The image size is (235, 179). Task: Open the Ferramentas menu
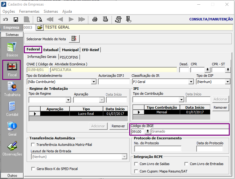pos(29,11)
